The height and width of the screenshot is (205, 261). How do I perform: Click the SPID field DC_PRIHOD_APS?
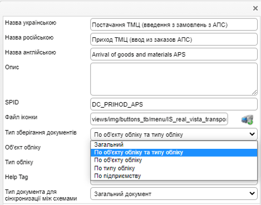[x=174, y=104]
